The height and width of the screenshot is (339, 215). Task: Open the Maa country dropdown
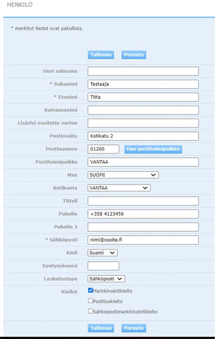(123, 175)
